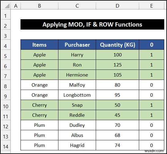Select column E header

pos(152,6)
